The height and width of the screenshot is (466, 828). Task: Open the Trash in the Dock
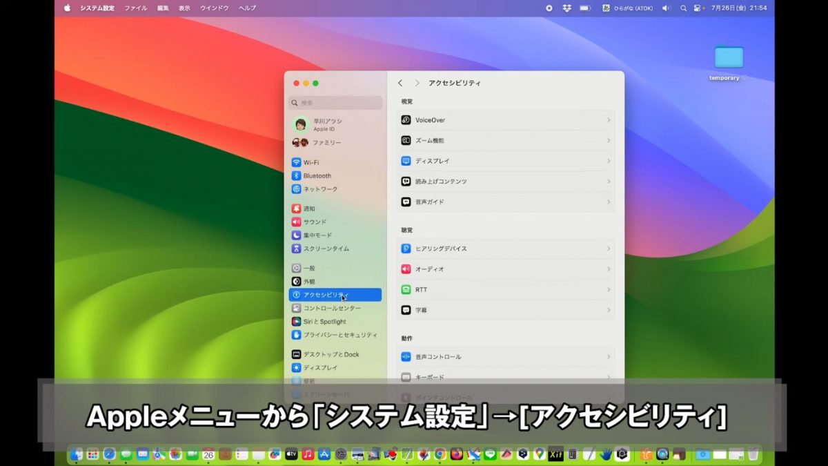click(x=753, y=454)
